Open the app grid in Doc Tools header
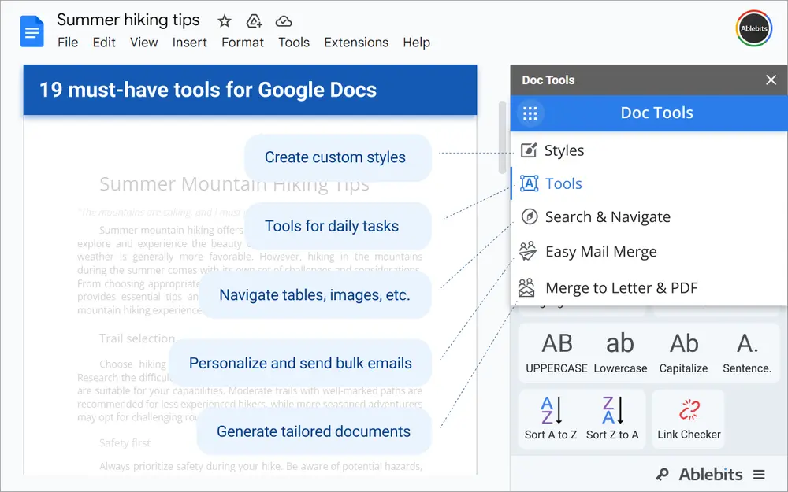Screen dimensions: 788x492 coord(529,113)
